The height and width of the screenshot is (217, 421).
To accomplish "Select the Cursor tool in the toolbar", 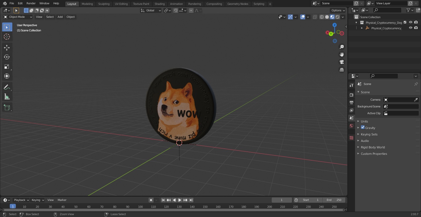I will click(7, 37).
